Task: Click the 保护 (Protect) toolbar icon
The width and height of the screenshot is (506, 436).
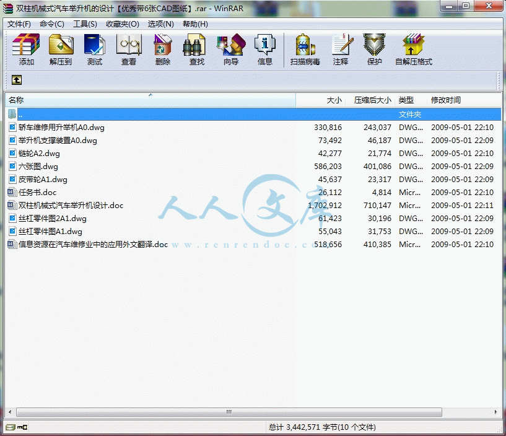Action: [375, 50]
